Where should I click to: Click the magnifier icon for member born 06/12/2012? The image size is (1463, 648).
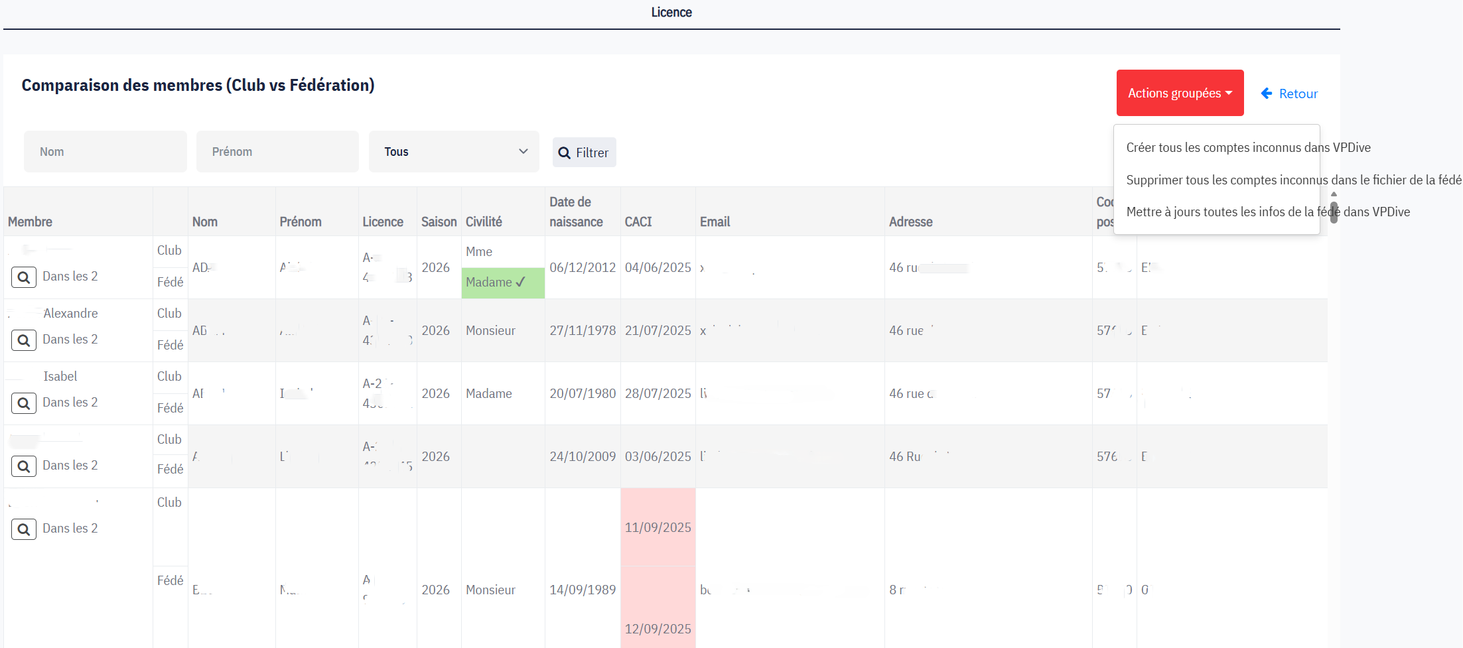pos(24,277)
